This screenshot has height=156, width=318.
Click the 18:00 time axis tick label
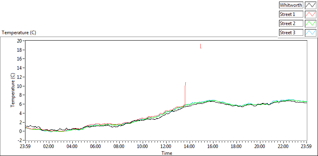click(x=236, y=146)
